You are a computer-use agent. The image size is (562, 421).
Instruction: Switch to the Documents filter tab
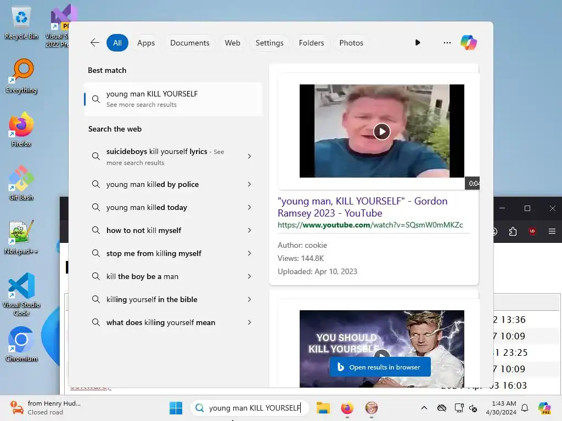coord(189,43)
